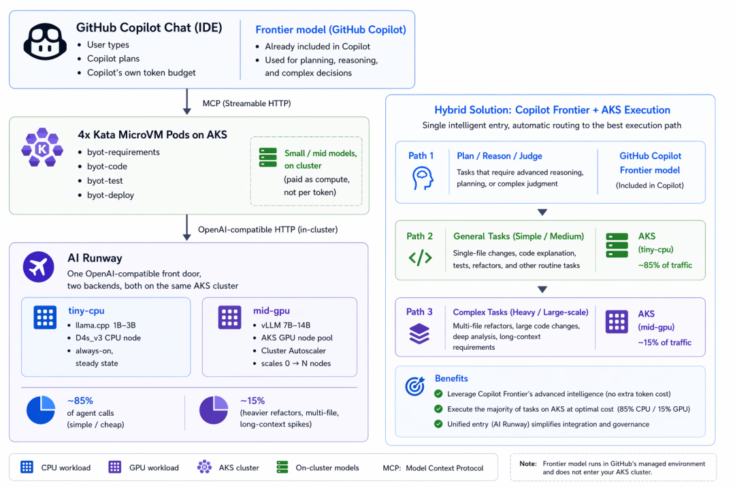Click Frontier model (GitHub Copilot) heading
Screen dimensions: 735x490
pyautogui.click(x=331, y=29)
